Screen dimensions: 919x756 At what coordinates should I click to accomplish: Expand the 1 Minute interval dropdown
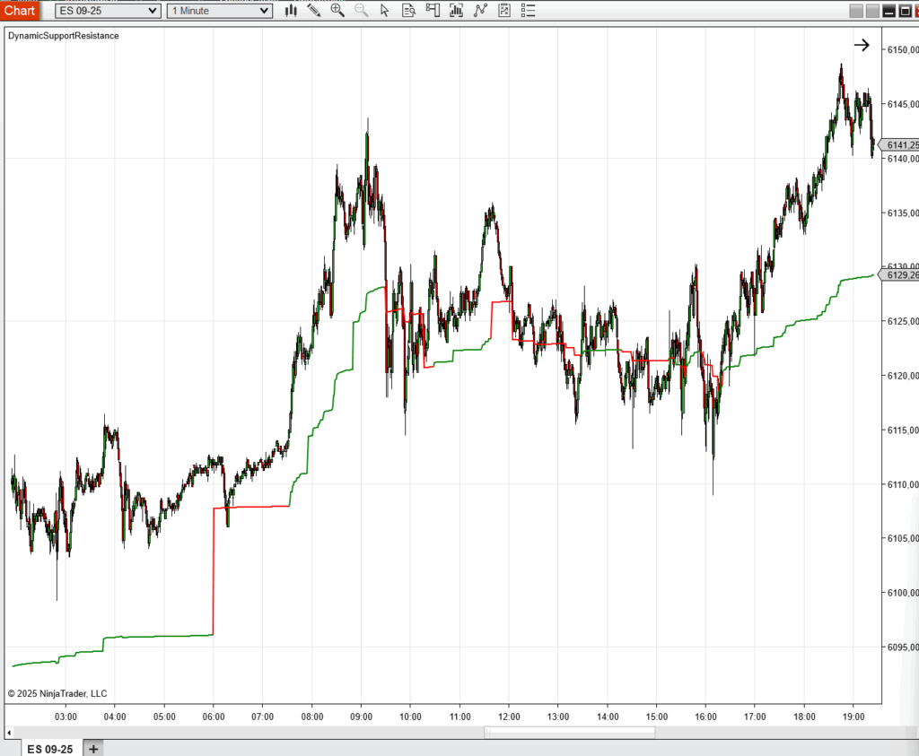220,11
